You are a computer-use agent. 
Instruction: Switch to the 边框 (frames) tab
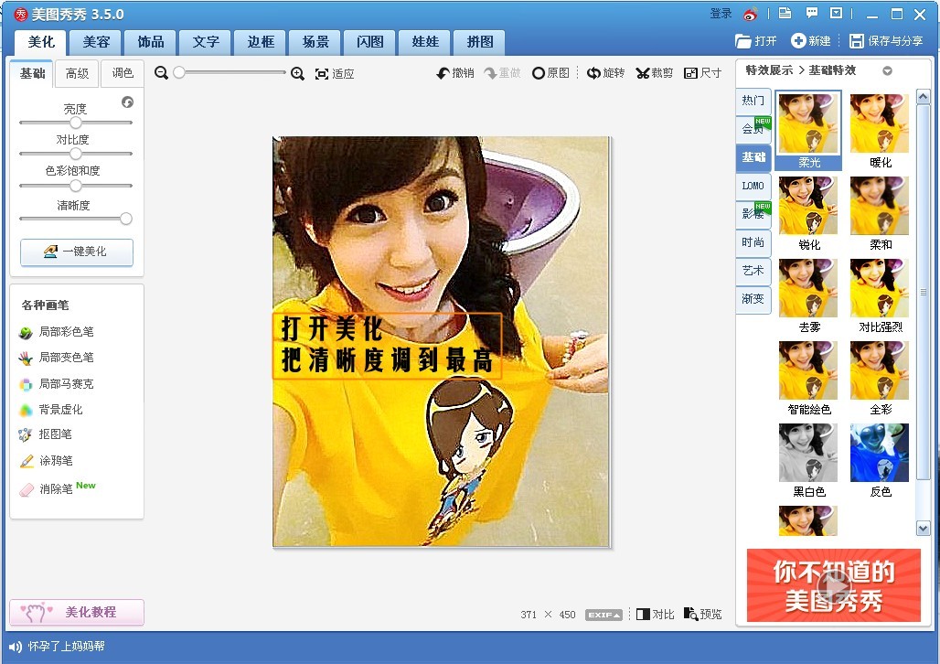pos(261,42)
